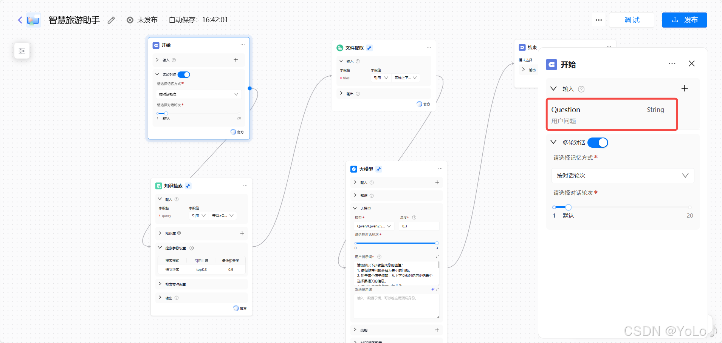Edit the app name with pencil icon

coord(111,20)
